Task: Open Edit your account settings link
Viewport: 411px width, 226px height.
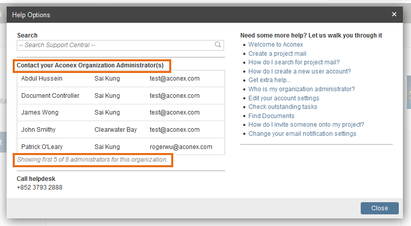Action: coord(283,98)
